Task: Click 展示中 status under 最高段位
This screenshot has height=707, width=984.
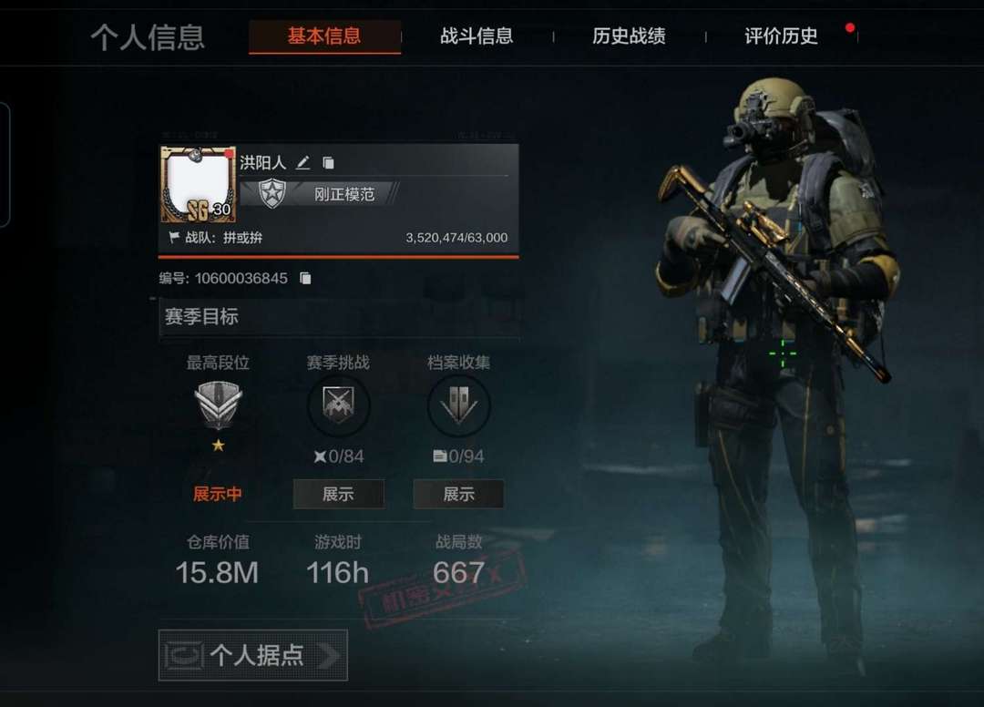Action: click(217, 495)
